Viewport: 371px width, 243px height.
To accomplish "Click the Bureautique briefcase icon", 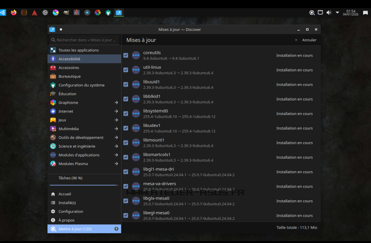I will click(x=53, y=76).
